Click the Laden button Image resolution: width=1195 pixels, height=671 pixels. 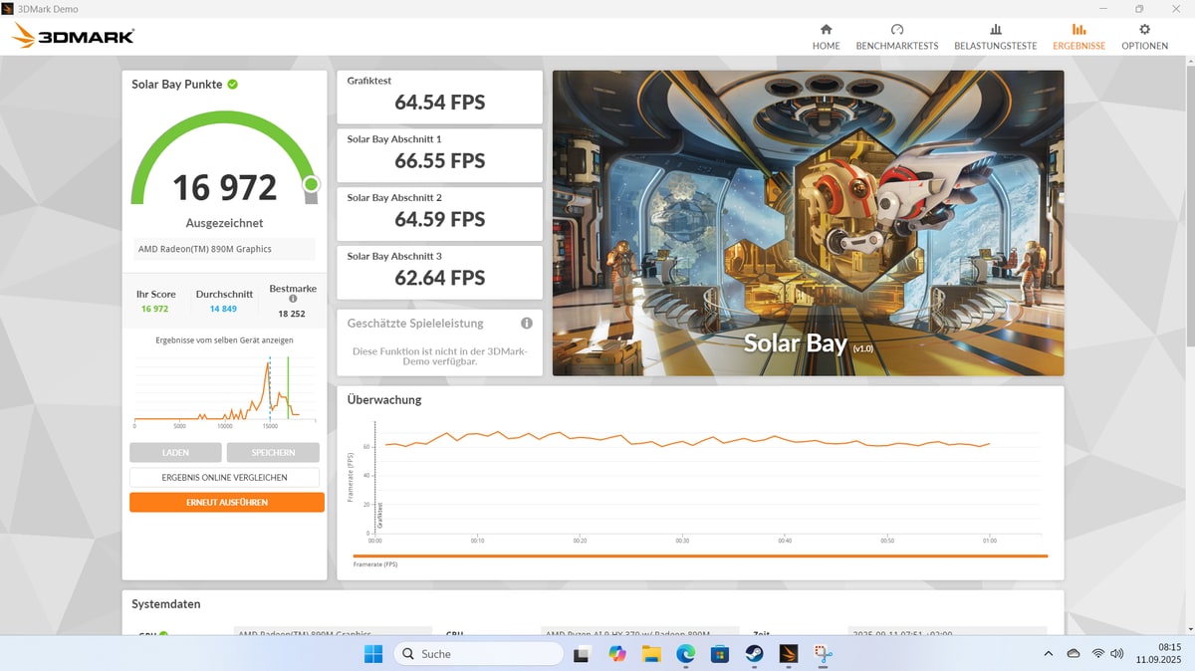(x=175, y=453)
